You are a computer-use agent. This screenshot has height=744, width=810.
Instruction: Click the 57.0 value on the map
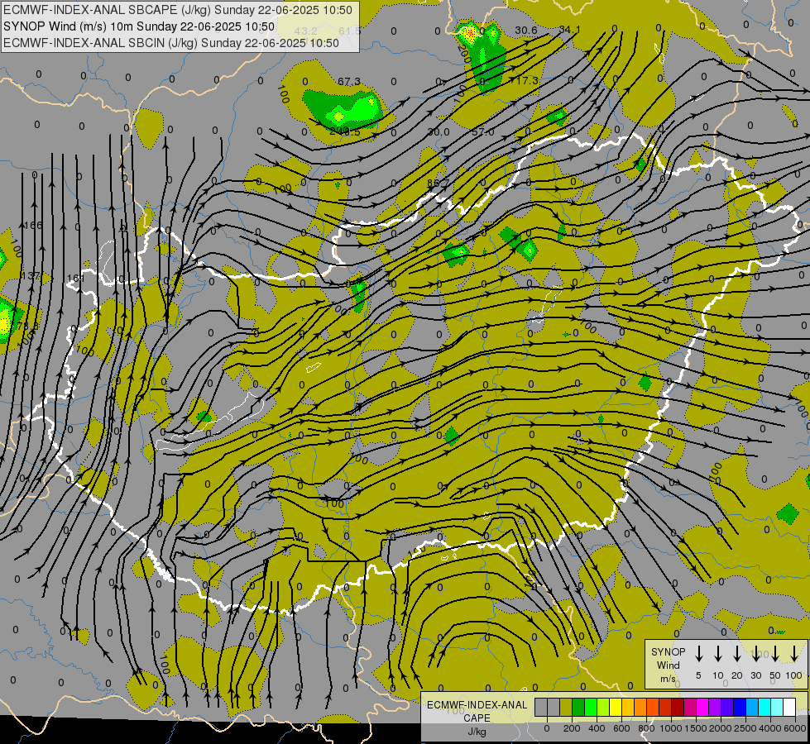pyautogui.click(x=482, y=132)
